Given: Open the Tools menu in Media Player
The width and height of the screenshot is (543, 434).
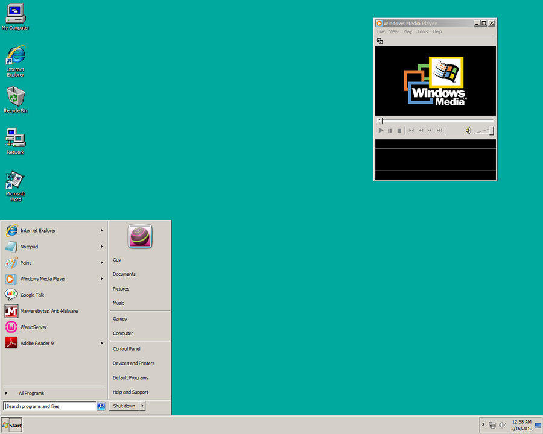Looking at the screenshot, I should (422, 31).
